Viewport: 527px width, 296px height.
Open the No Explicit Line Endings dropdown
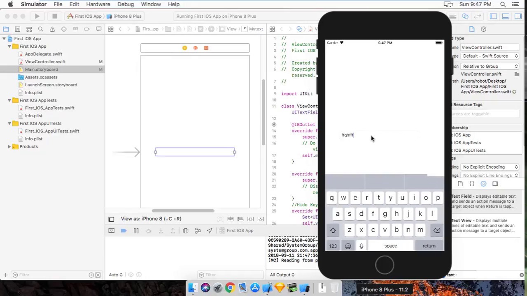point(490,176)
